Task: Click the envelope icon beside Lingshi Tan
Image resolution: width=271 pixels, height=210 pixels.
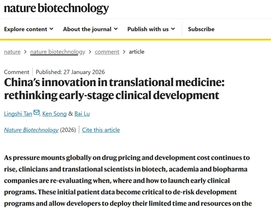Action: point(36,113)
